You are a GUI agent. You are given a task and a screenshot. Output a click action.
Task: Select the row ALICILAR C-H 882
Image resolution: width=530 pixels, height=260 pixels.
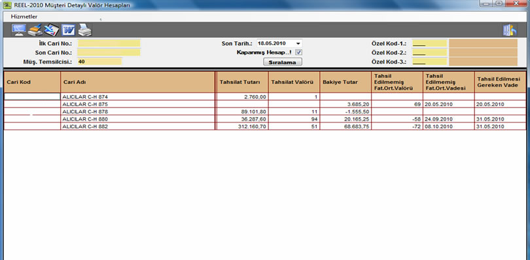click(x=265, y=126)
